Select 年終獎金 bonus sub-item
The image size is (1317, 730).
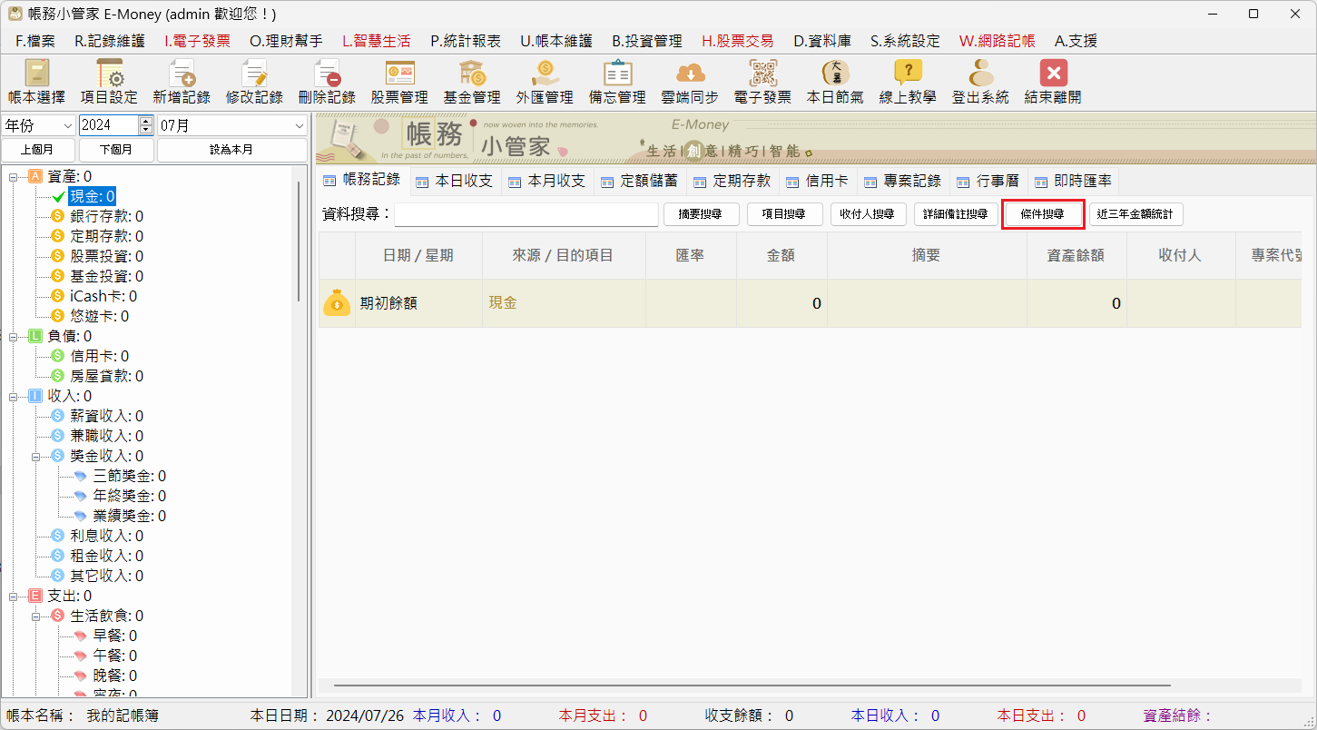pyautogui.click(x=129, y=496)
